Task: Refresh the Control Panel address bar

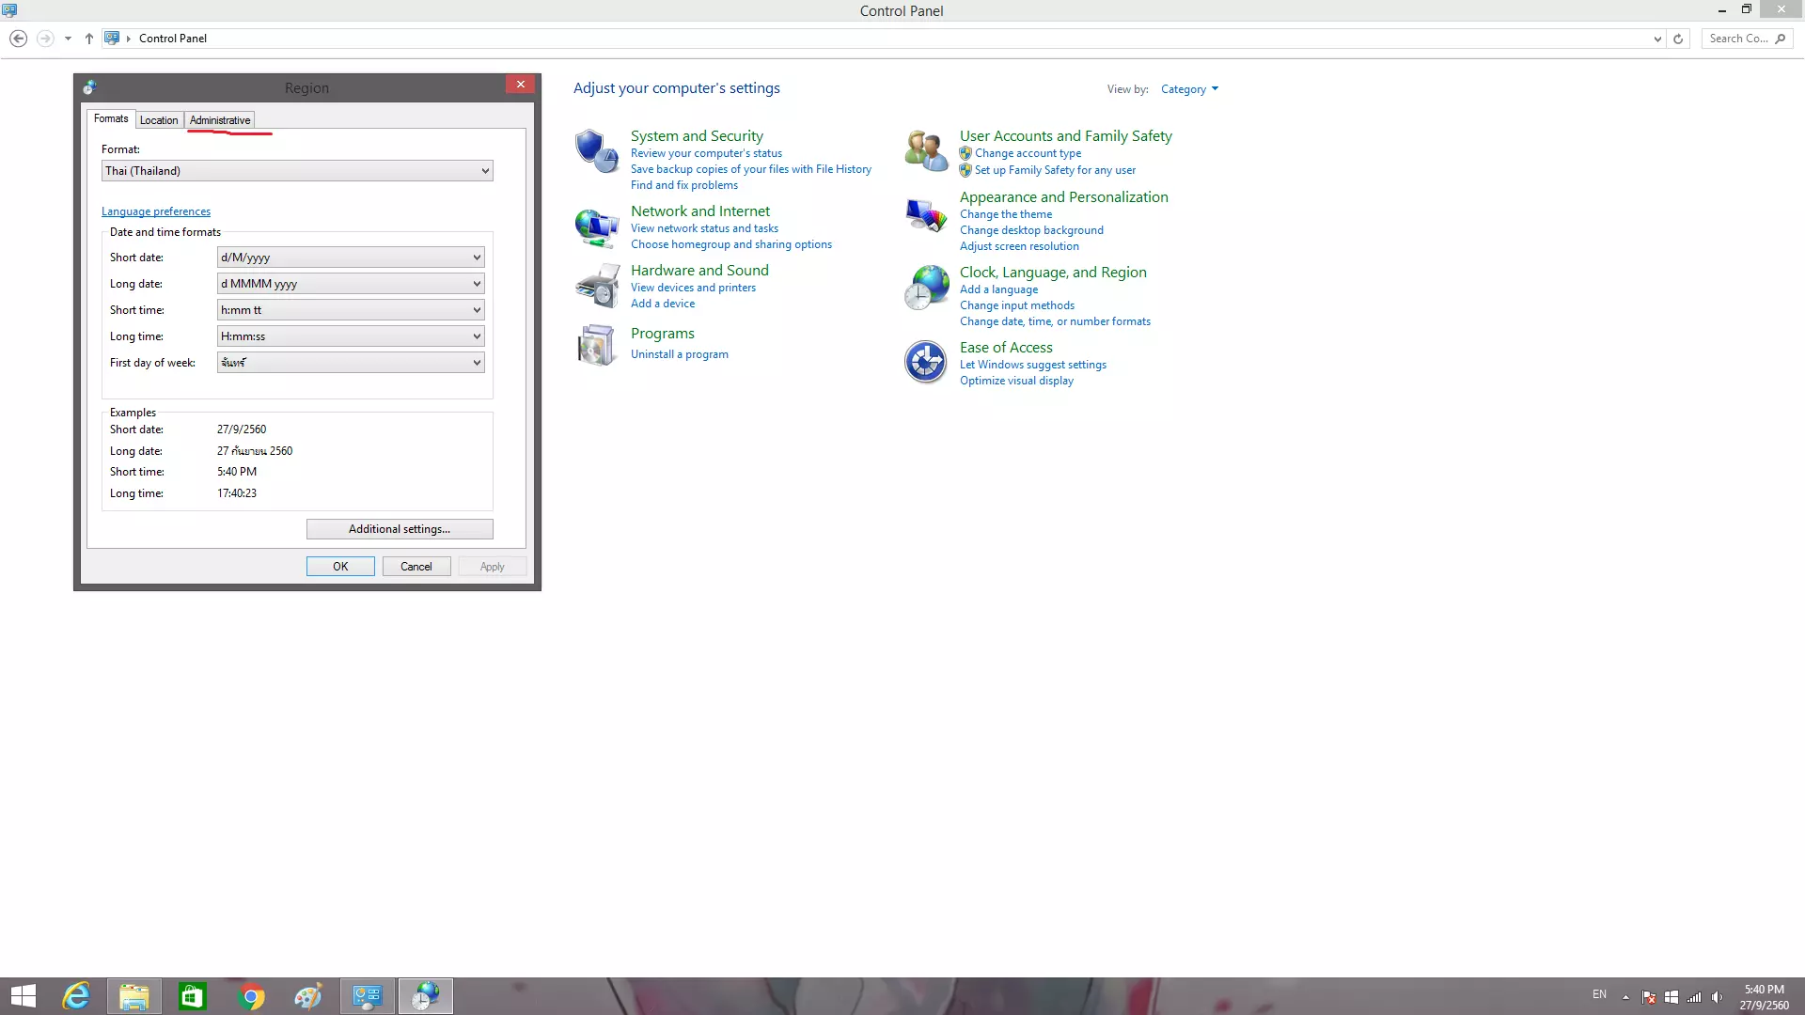Action: 1678,39
